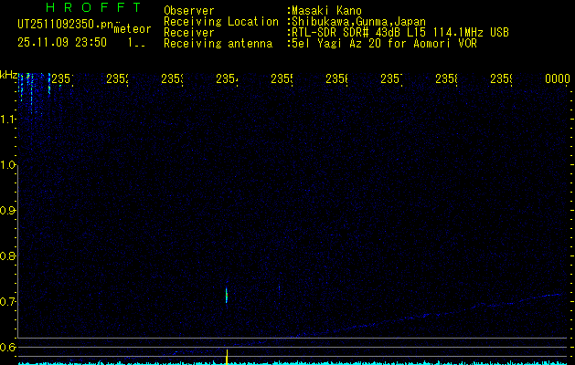The image size is (575, 365).
Task: Click the green HROFFT title text
Action: coord(93,7)
